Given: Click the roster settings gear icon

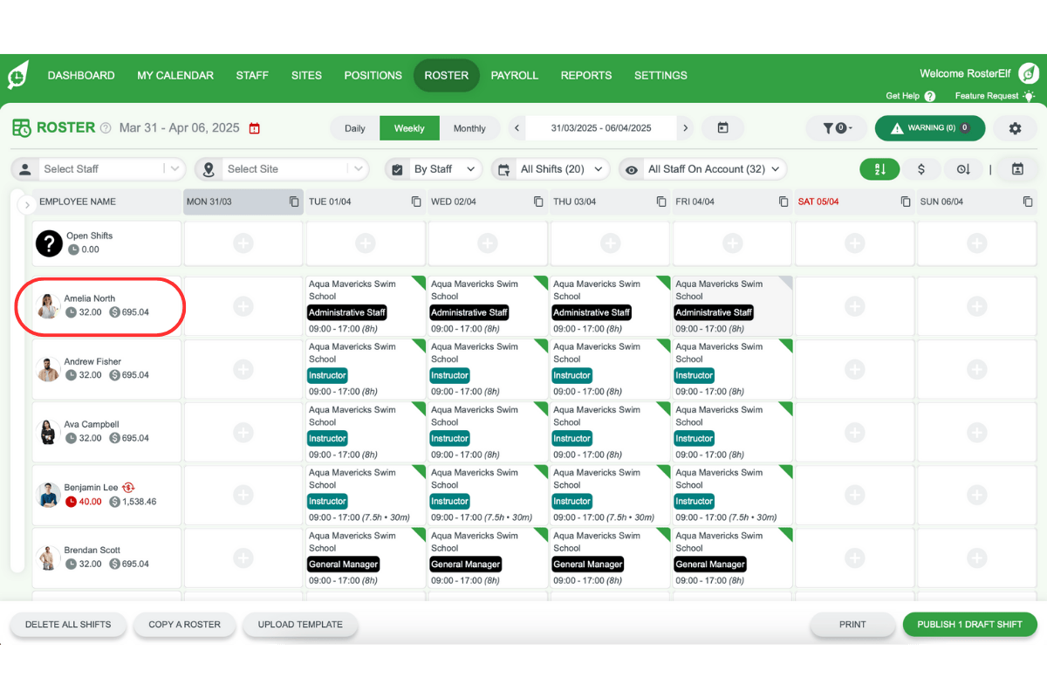Looking at the screenshot, I should [x=1015, y=127].
